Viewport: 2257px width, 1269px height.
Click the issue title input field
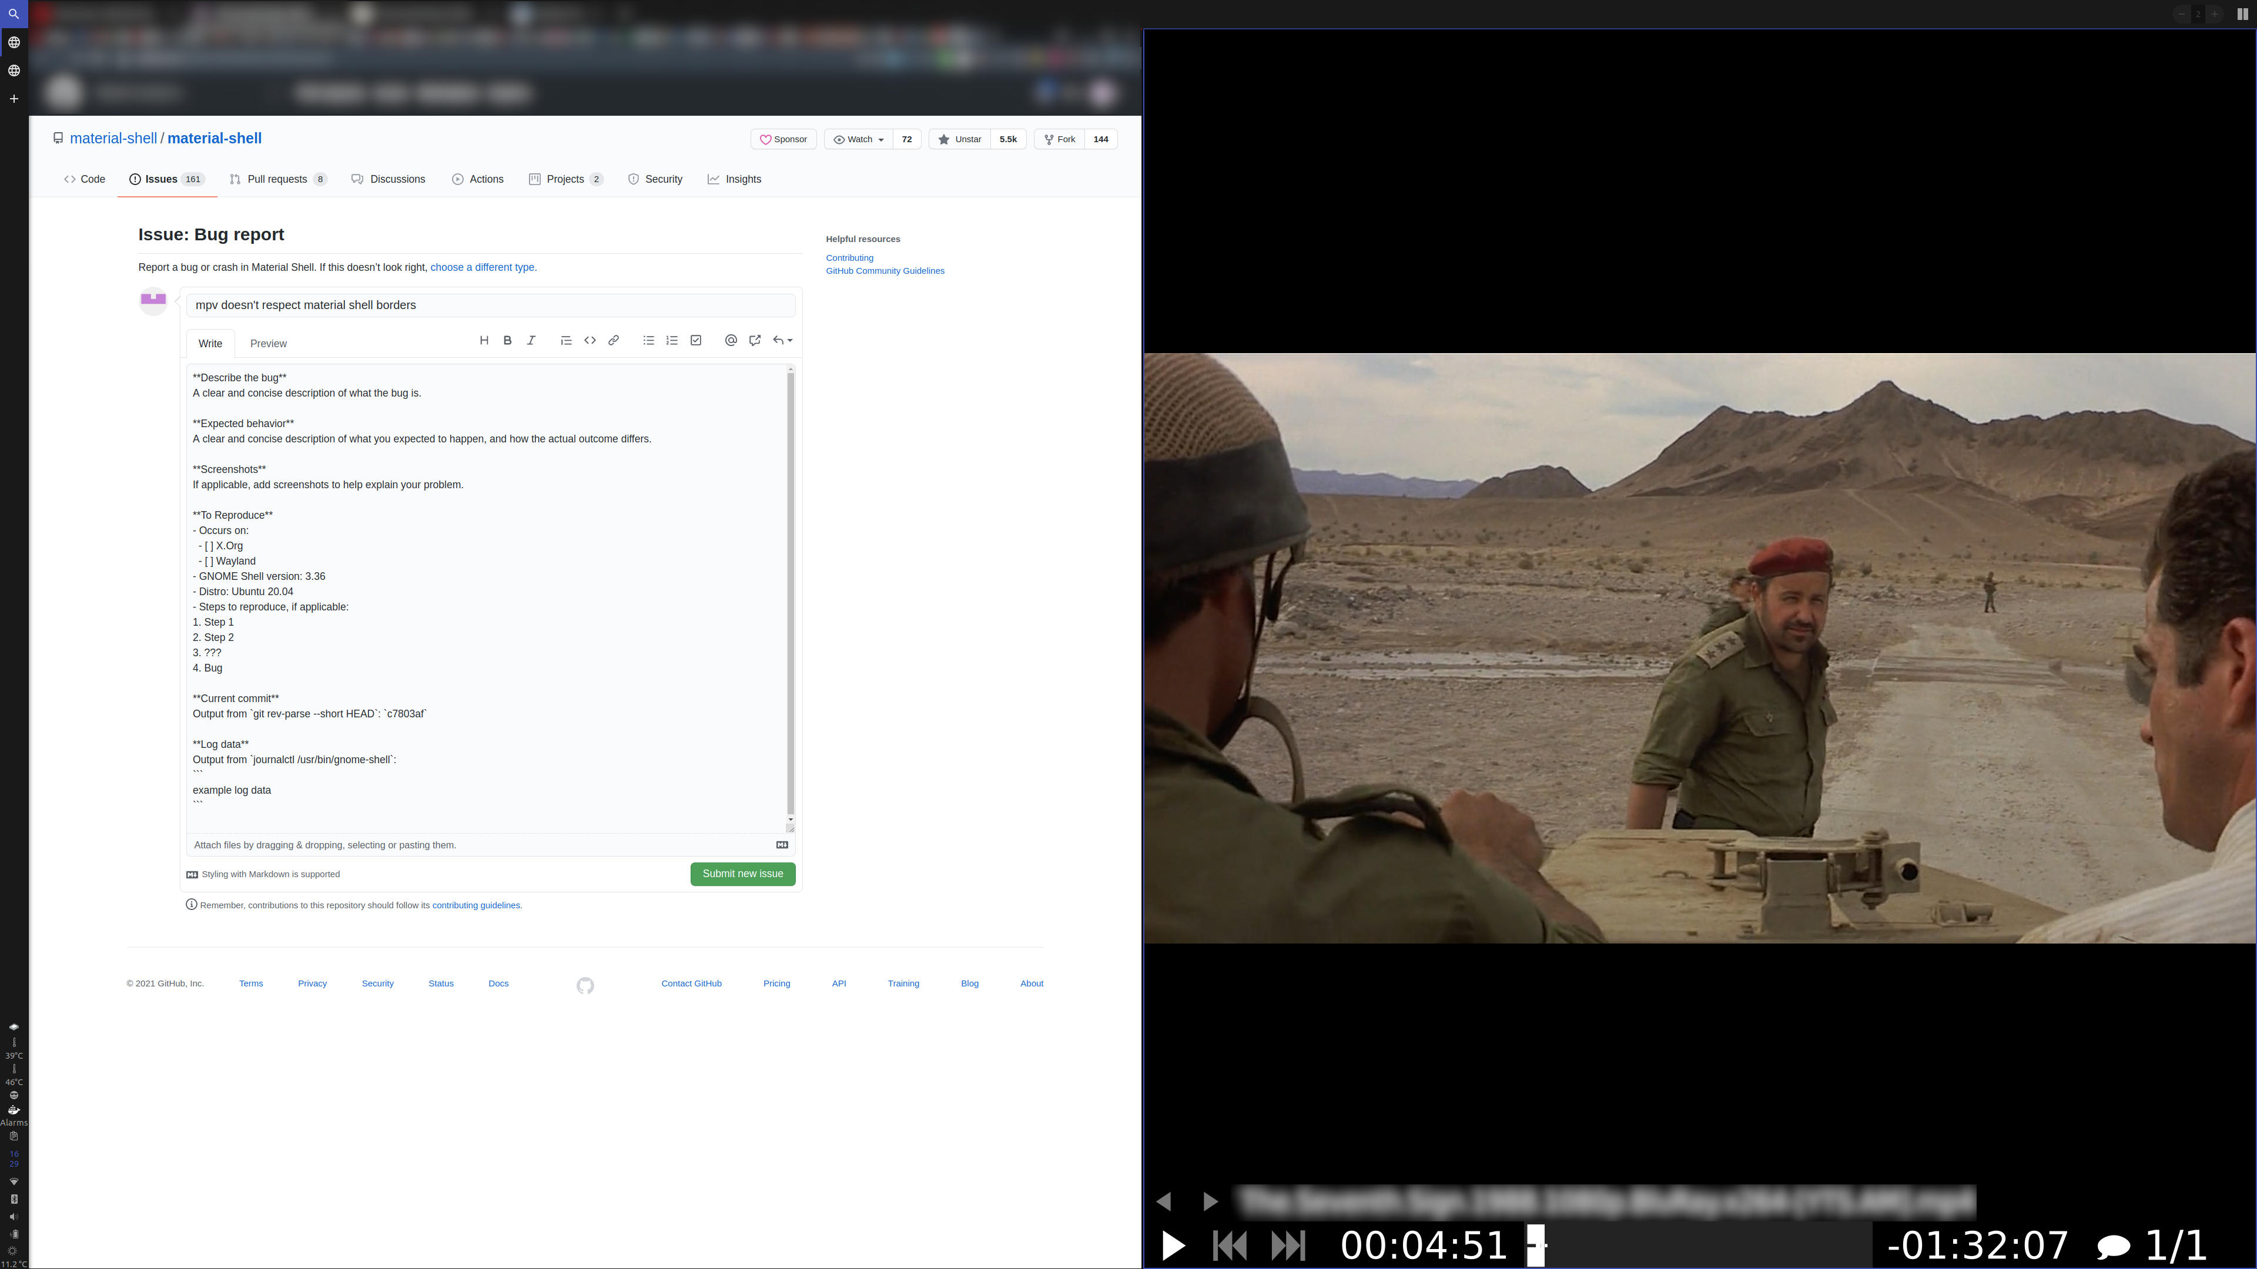[x=491, y=305]
